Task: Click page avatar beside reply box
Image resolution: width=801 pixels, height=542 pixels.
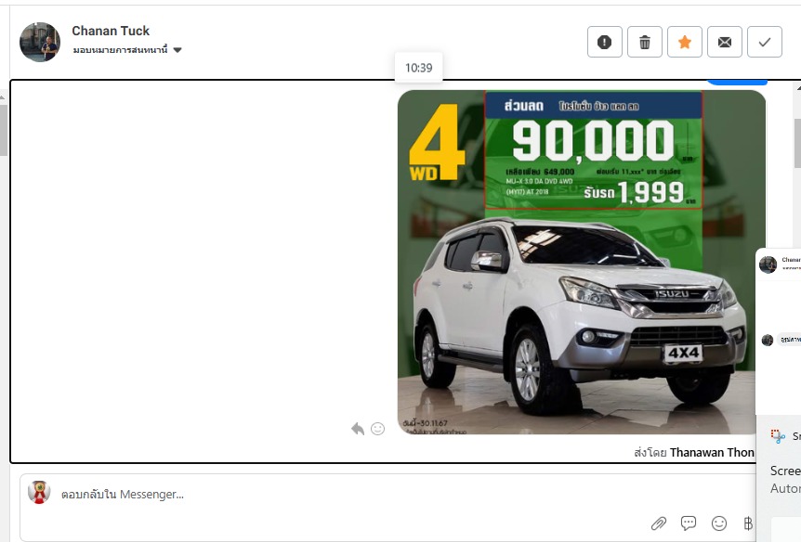Action: click(x=39, y=493)
